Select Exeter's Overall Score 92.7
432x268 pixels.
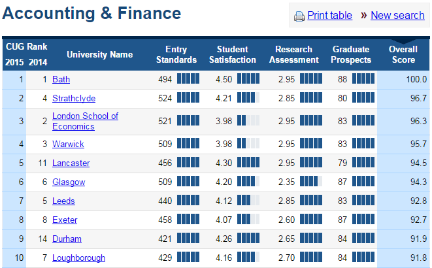[x=418, y=220]
